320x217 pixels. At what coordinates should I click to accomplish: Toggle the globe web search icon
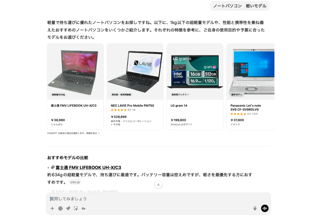60,209
